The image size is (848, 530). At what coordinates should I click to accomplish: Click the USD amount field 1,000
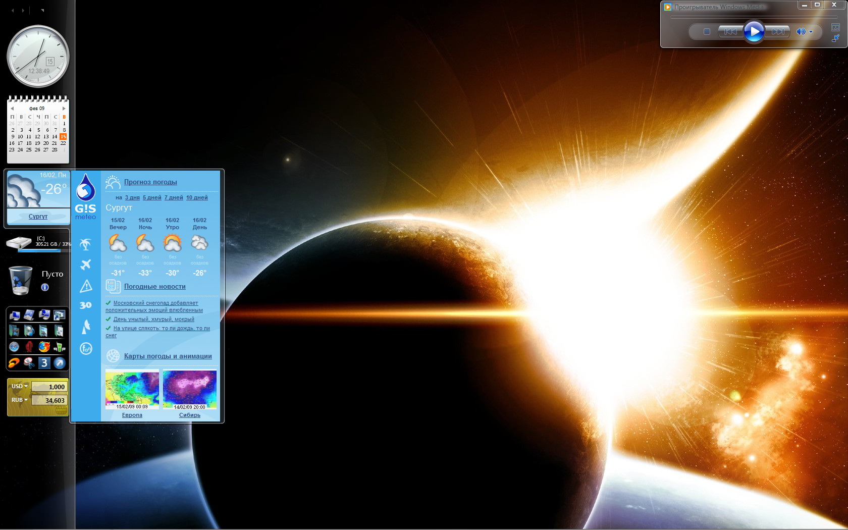[x=49, y=387]
